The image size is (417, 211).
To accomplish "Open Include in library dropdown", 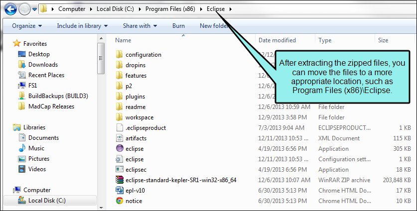I will click(82, 26).
